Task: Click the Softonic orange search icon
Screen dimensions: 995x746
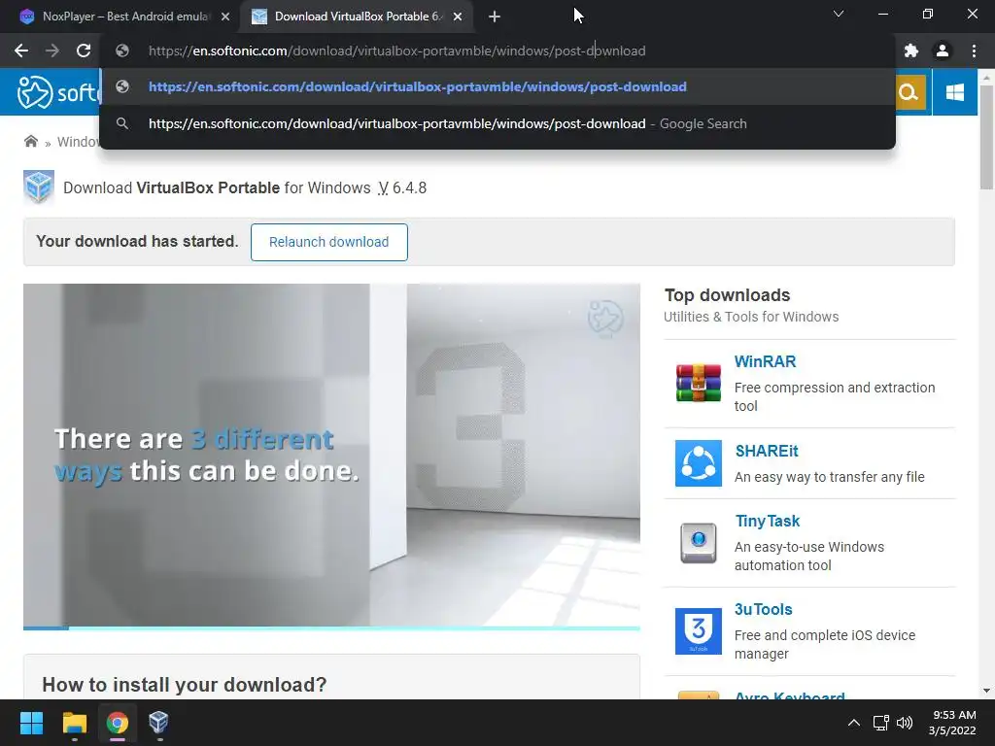Action: point(909,92)
